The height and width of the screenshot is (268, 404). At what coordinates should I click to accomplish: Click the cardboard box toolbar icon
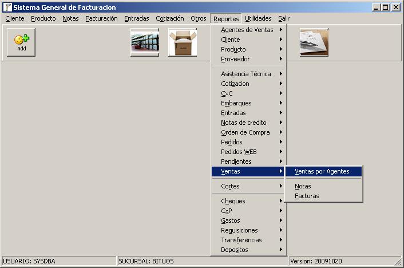(x=183, y=42)
